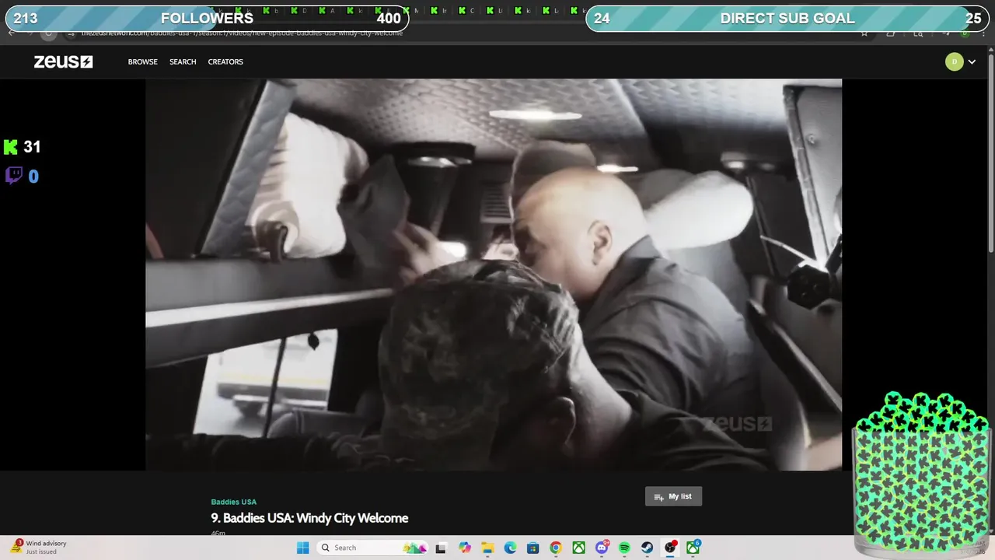Open Task View from the taskbar

pyautogui.click(x=441, y=548)
